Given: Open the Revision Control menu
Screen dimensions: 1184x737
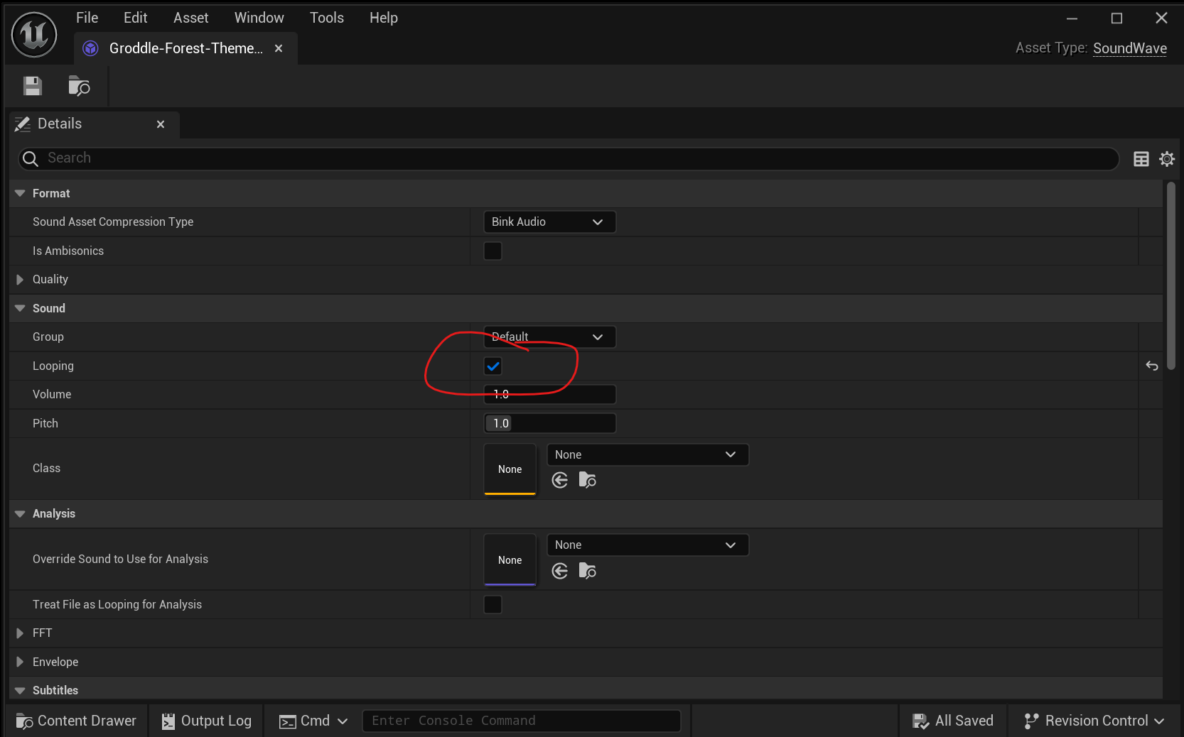Looking at the screenshot, I should click(1094, 721).
